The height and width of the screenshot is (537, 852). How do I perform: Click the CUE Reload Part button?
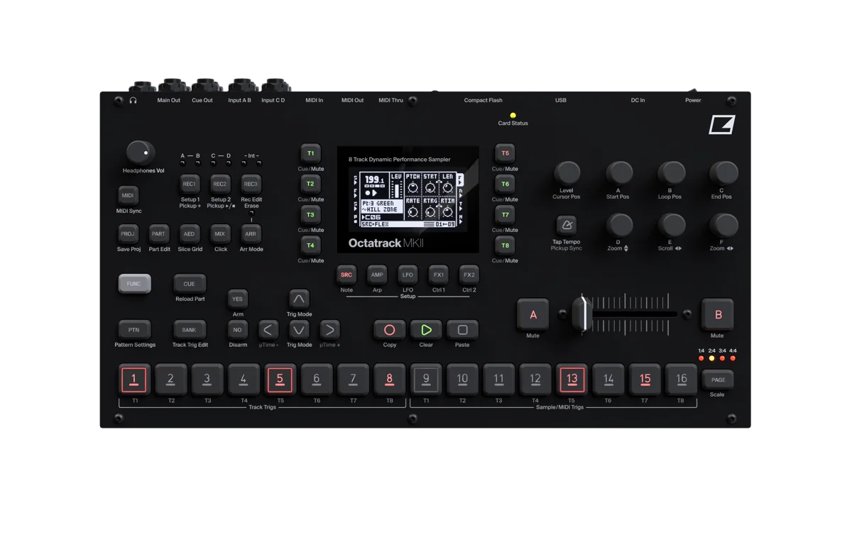pyautogui.click(x=190, y=284)
